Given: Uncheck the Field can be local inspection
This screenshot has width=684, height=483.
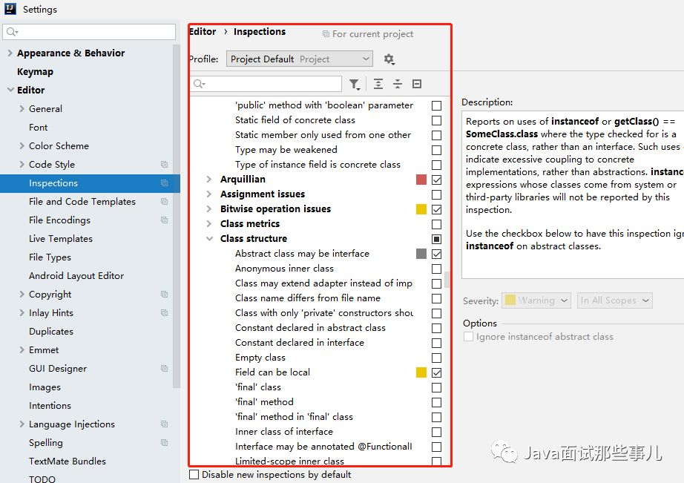Looking at the screenshot, I should (x=436, y=372).
